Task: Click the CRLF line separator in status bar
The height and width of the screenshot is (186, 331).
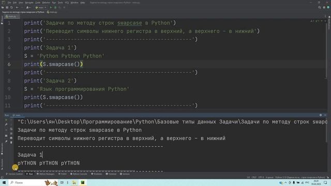Action: (254, 177)
